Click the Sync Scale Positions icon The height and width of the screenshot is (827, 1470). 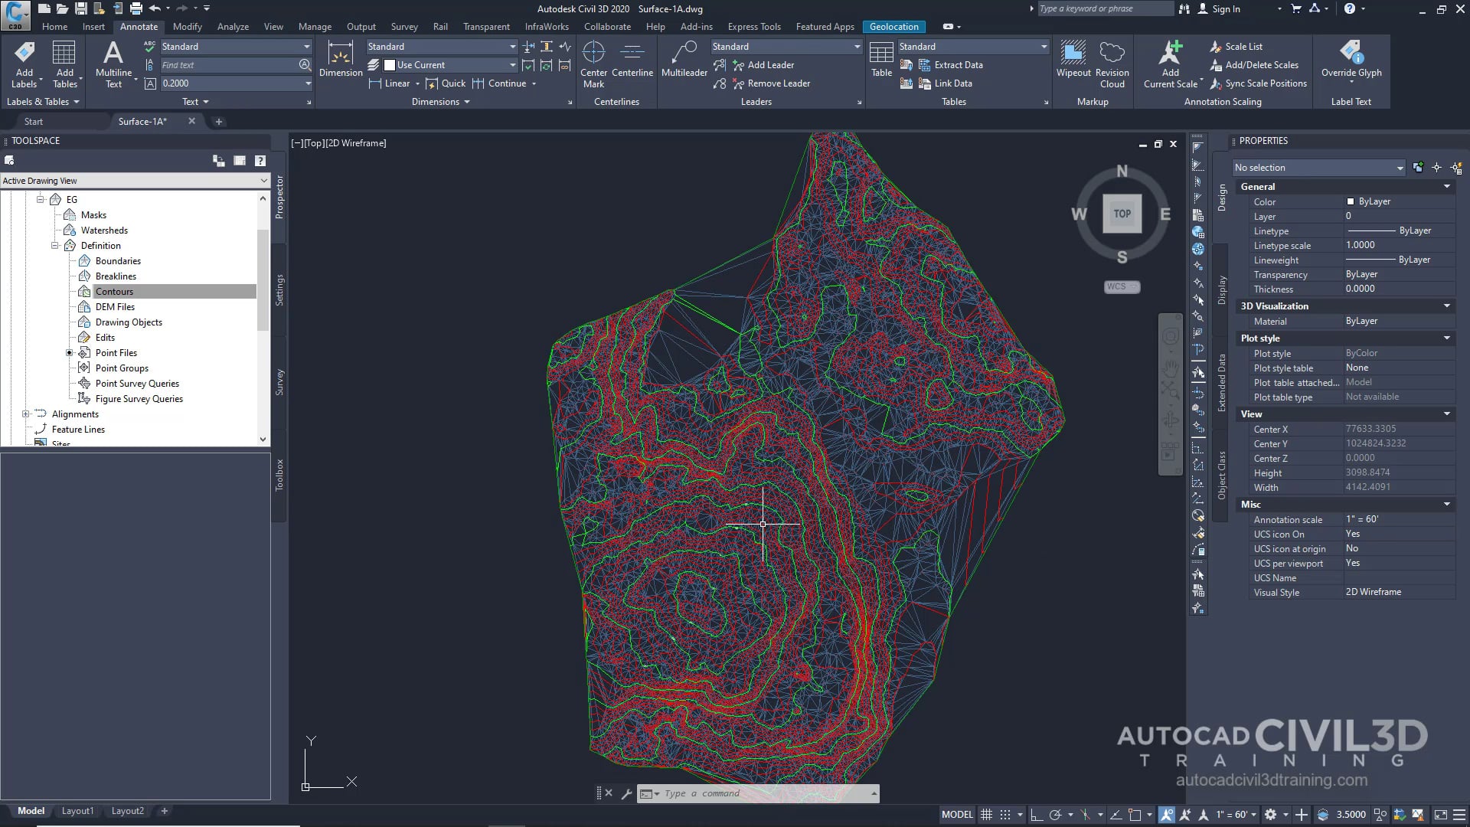click(1259, 83)
